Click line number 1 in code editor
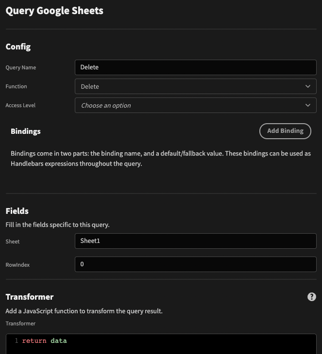Screen dimensions: 322x354 (17, 340)
